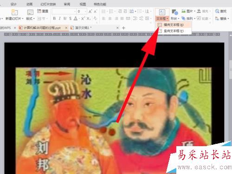This screenshot has width=232, height=174.
Task: Align paragraph text right
Action: pos(116,19)
